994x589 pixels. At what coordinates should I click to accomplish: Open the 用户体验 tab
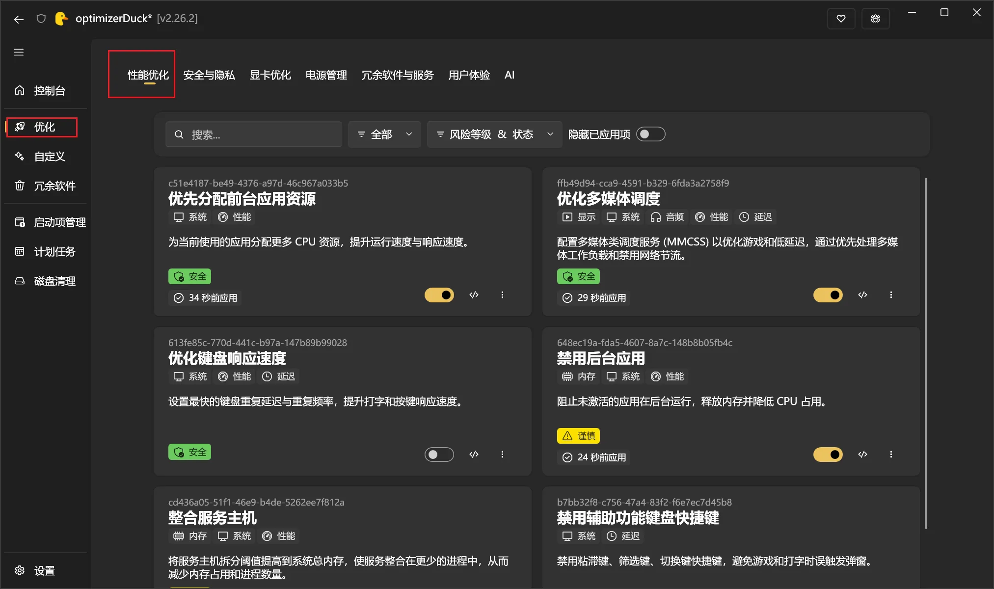click(x=469, y=75)
